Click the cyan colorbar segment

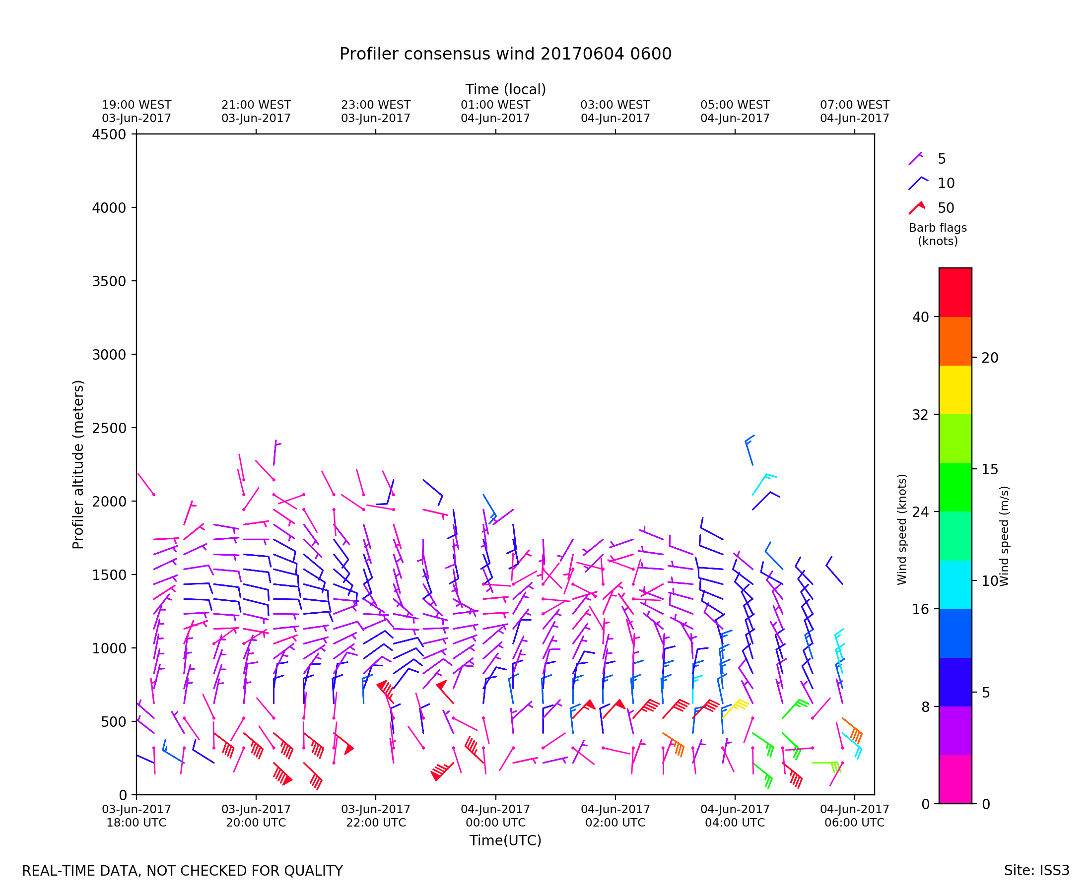955,585
